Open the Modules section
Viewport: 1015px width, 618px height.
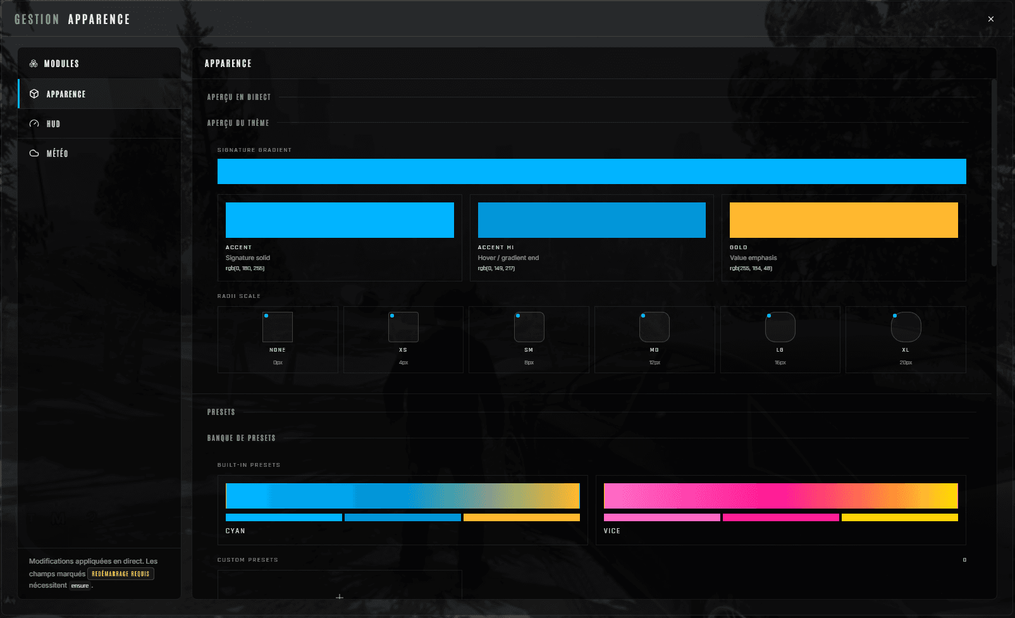(99, 64)
